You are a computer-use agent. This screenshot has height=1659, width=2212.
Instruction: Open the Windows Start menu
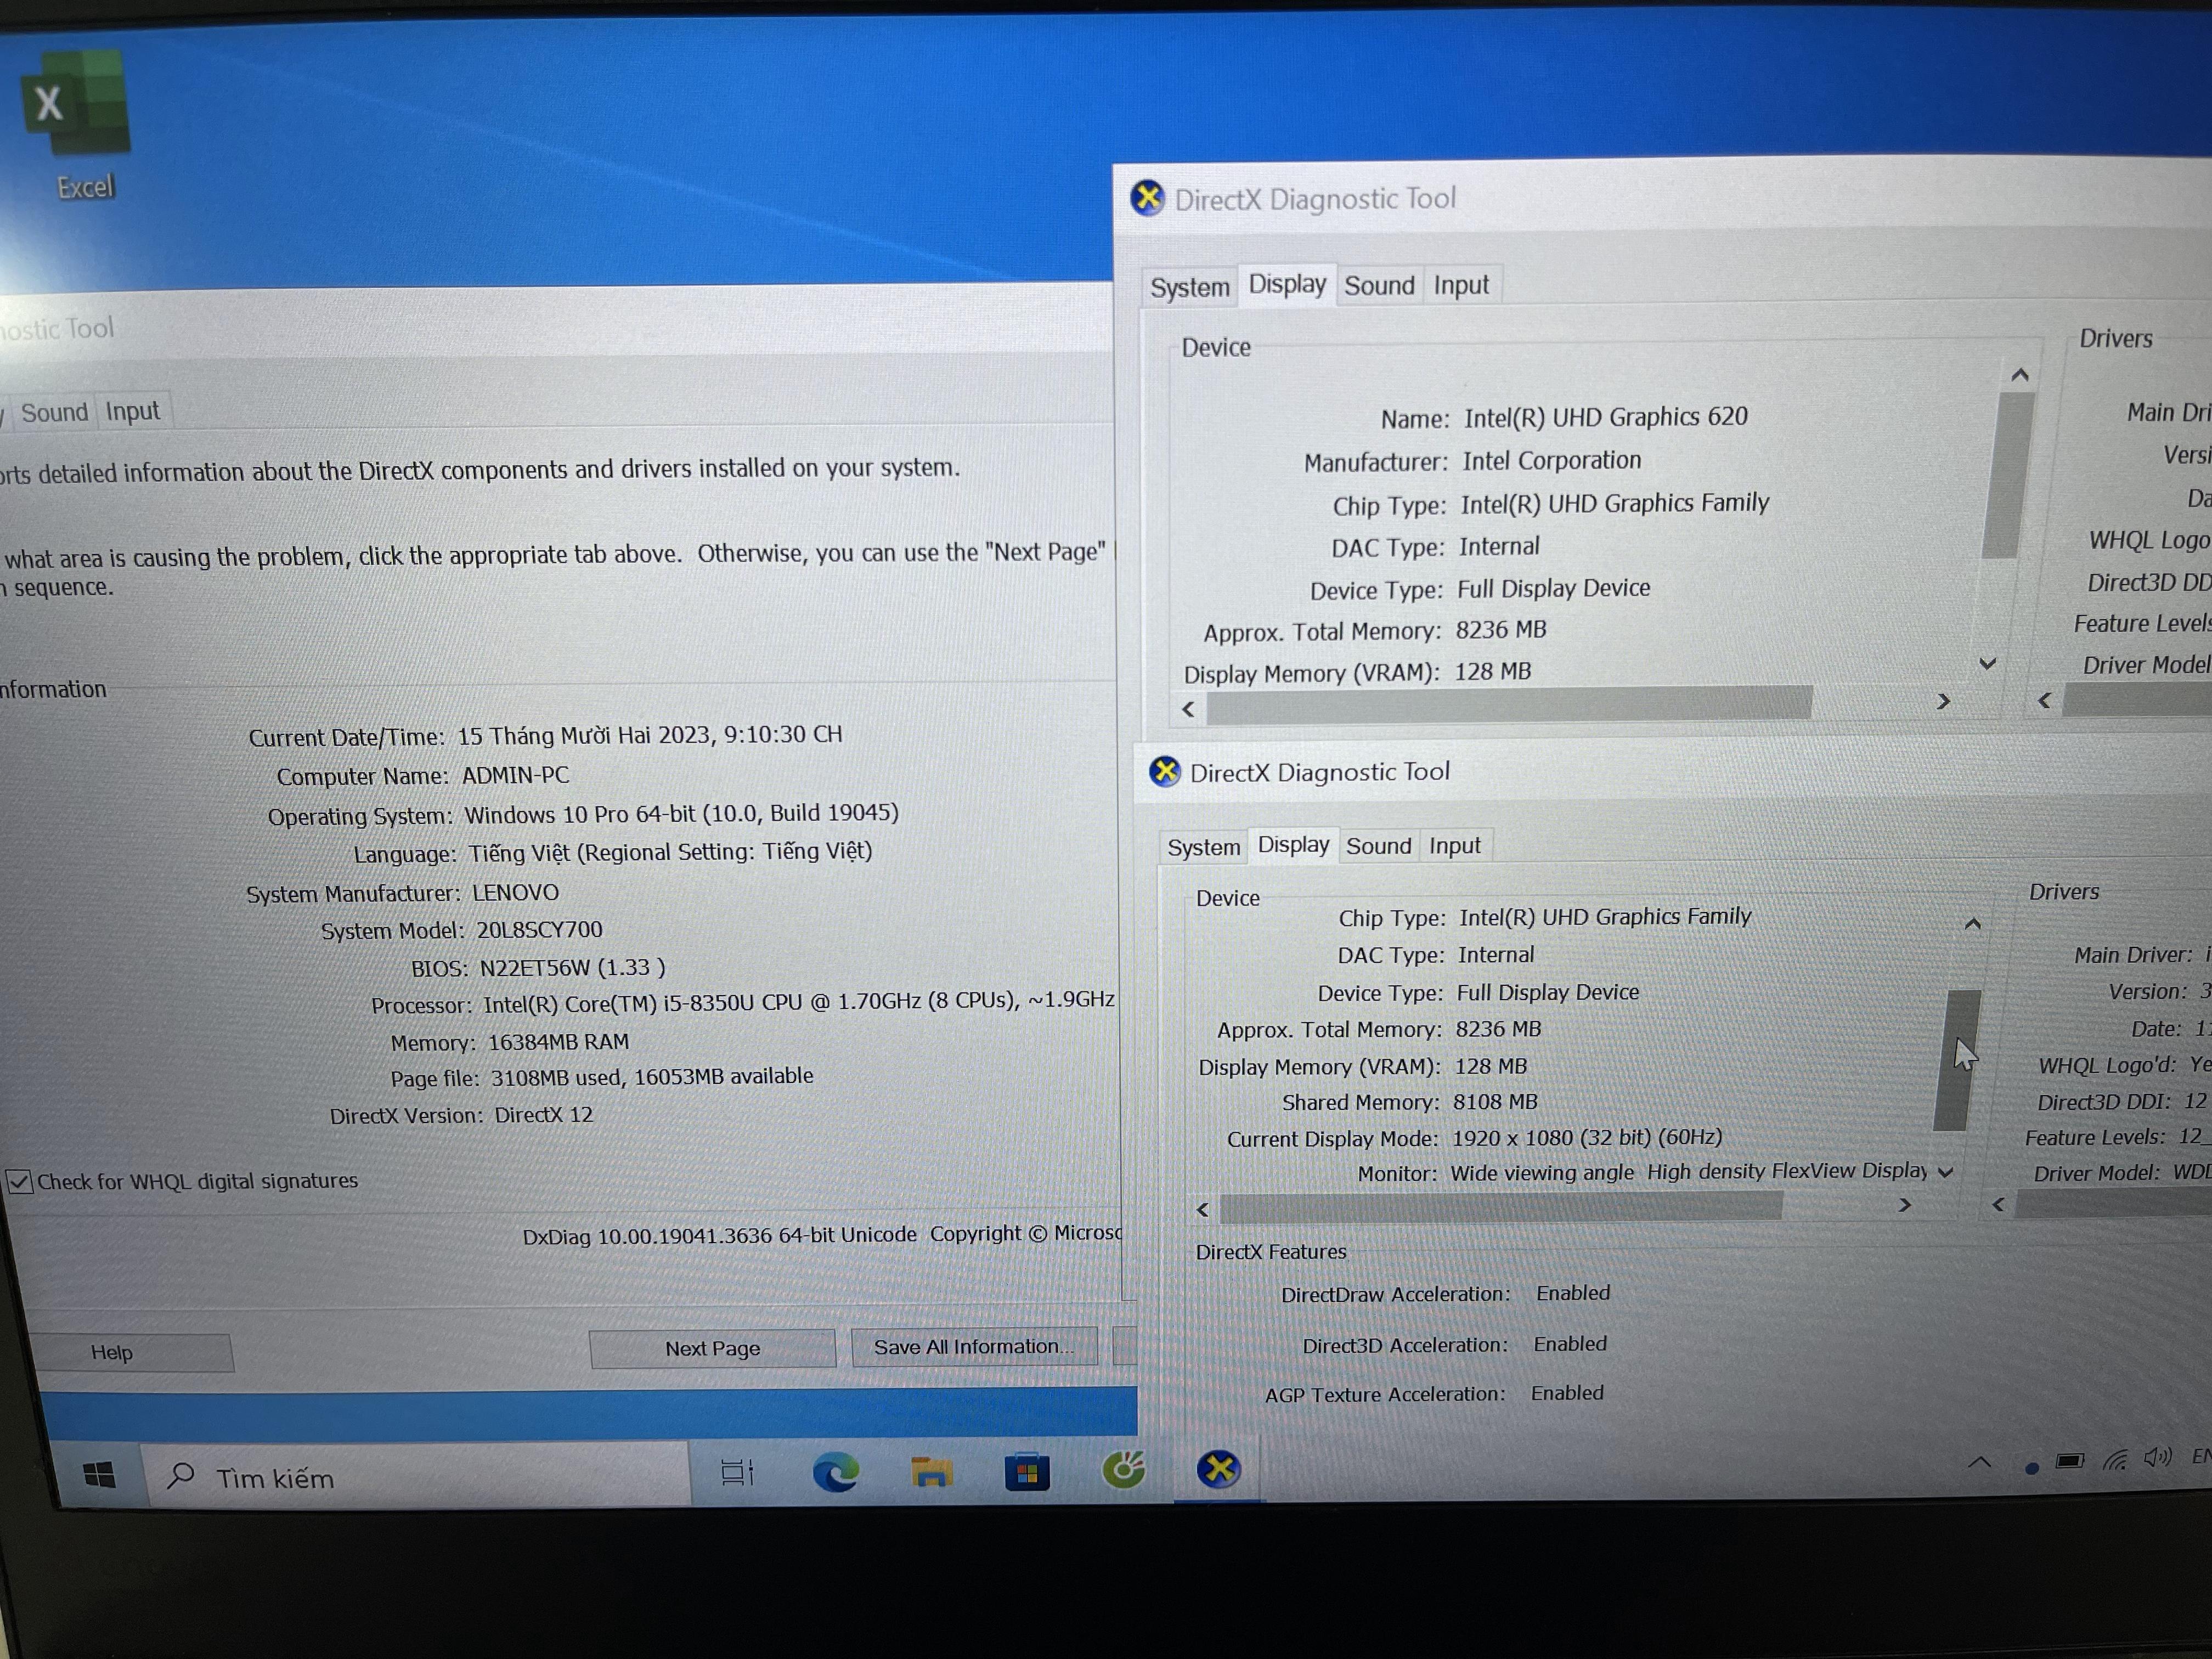point(98,1474)
